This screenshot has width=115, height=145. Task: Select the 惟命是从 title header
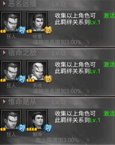pos(22,102)
